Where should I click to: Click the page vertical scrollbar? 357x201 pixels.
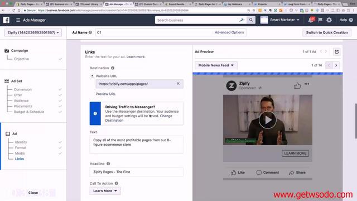click(x=356, y=121)
